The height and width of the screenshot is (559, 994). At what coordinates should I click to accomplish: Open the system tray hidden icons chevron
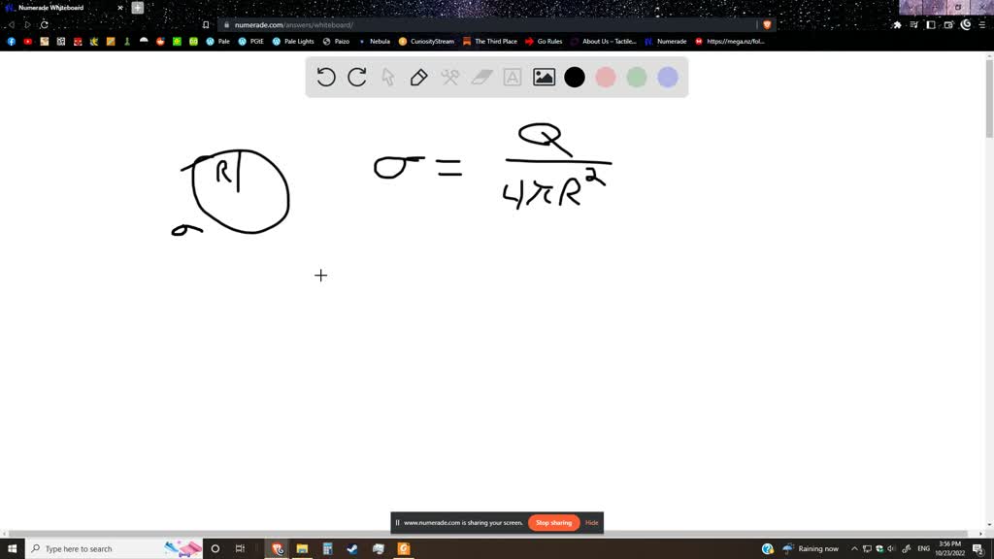point(853,548)
